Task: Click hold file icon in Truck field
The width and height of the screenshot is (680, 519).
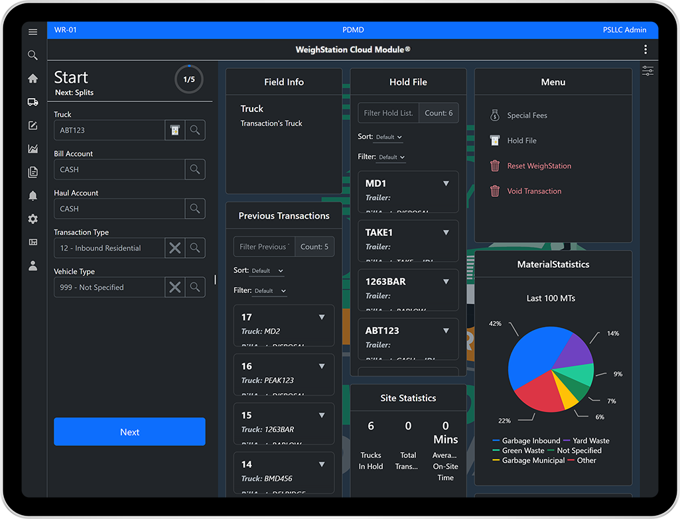Action: coord(174,130)
